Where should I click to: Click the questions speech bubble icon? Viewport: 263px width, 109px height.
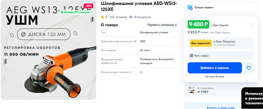pos(131,17)
